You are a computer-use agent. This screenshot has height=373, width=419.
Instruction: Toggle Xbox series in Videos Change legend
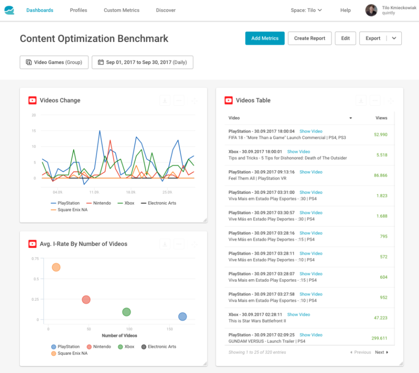126,203
